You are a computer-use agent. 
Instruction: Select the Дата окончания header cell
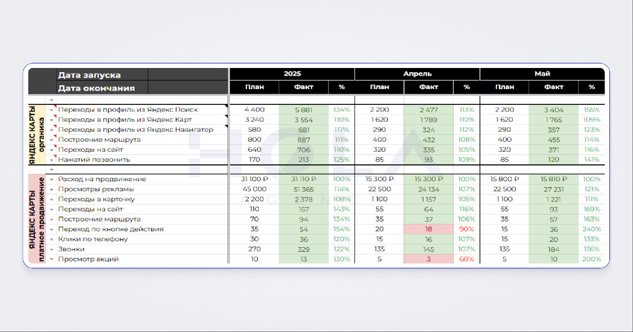tap(102, 88)
